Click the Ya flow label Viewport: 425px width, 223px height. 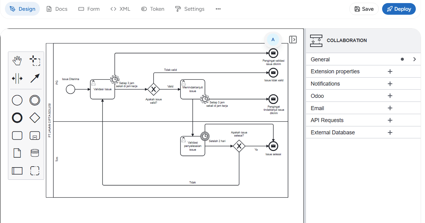tap(256, 150)
